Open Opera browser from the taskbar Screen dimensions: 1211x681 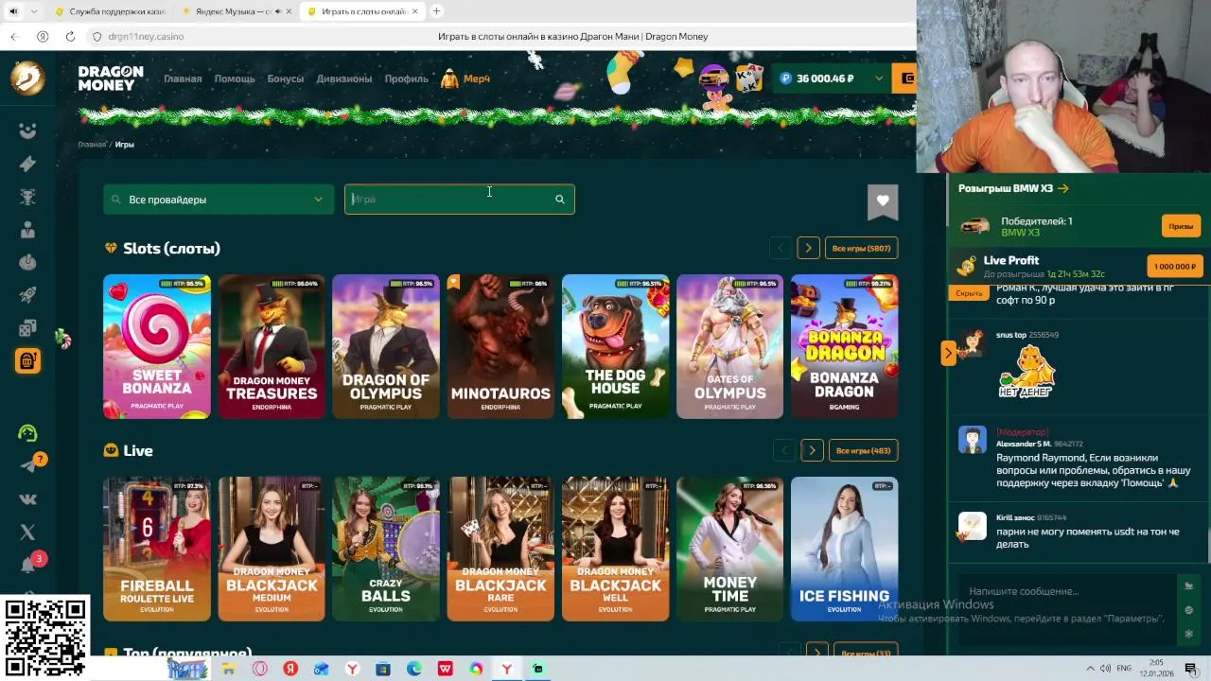(259, 669)
